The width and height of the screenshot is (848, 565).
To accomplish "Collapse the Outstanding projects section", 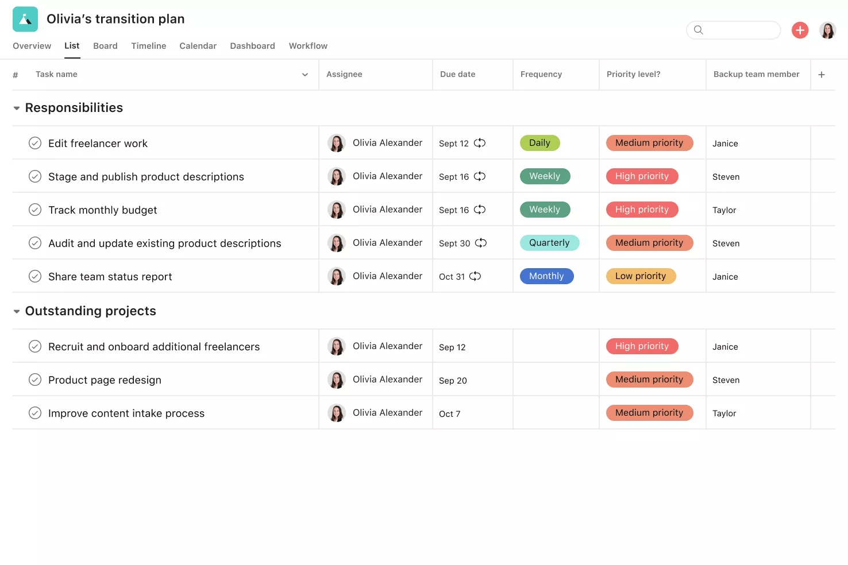I will 17,311.
